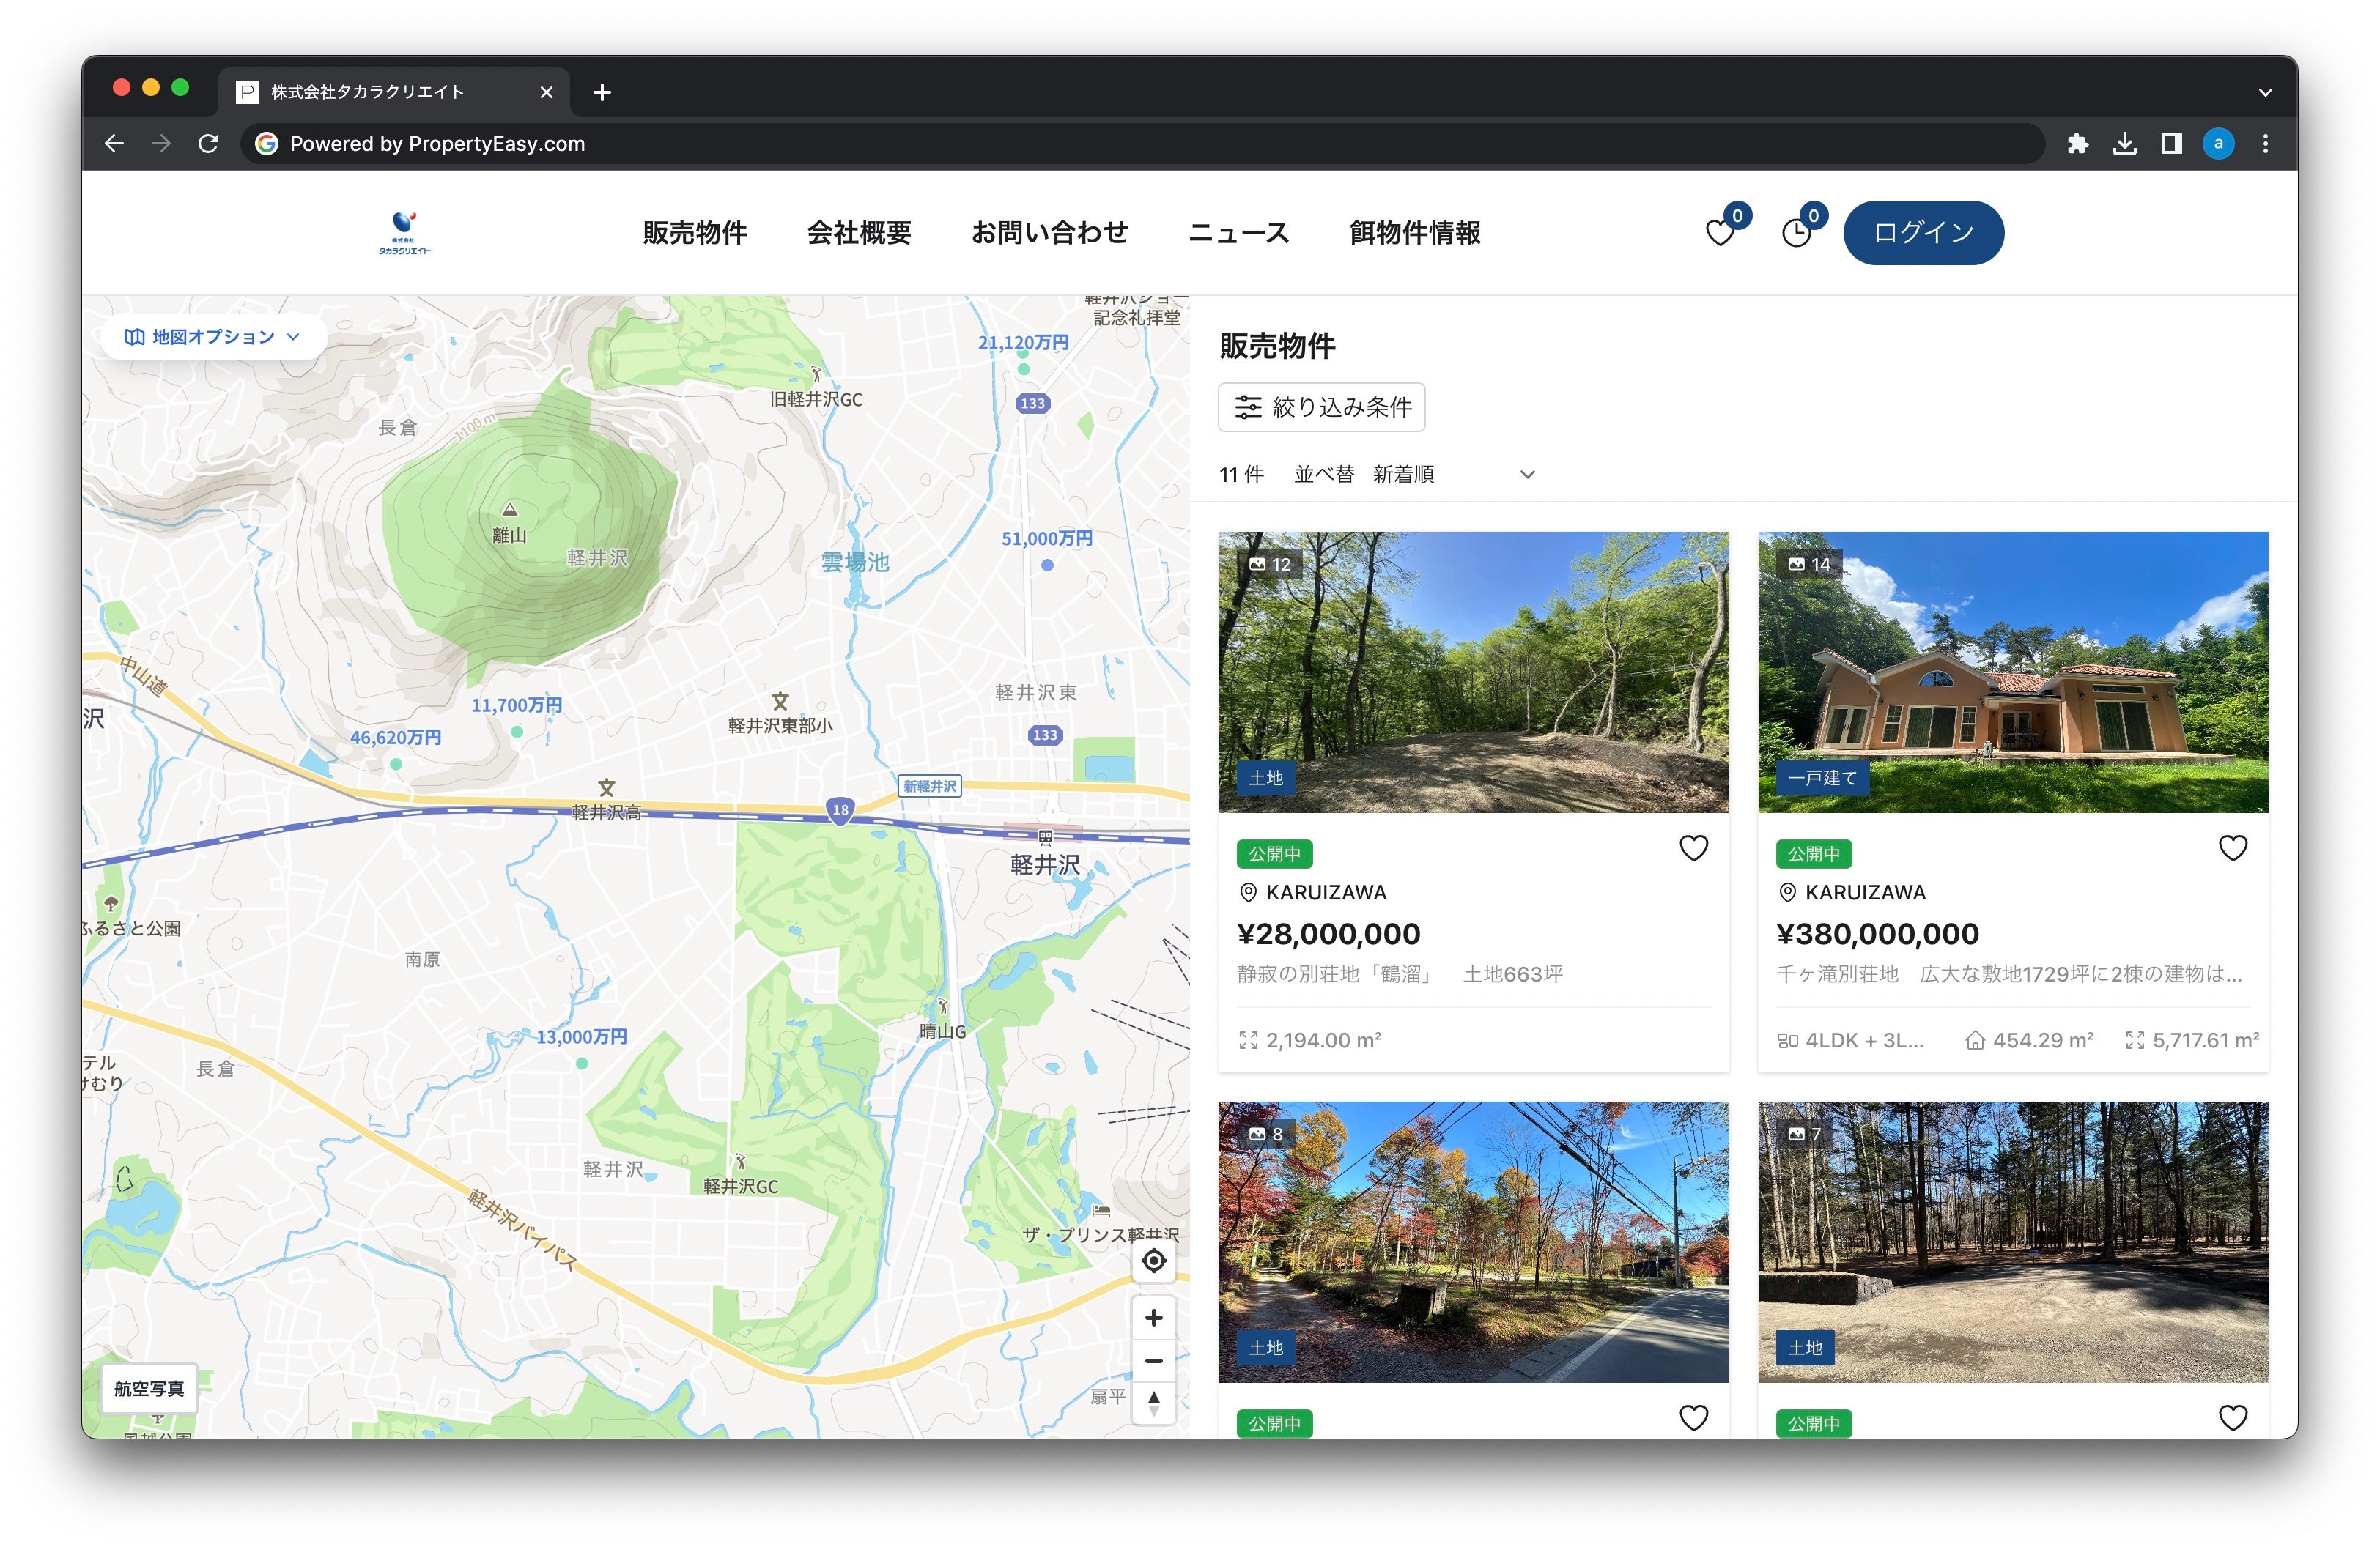Go to the 会社概要 company overview page
The width and height of the screenshot is (2380, 1547).
coord(858,233)
